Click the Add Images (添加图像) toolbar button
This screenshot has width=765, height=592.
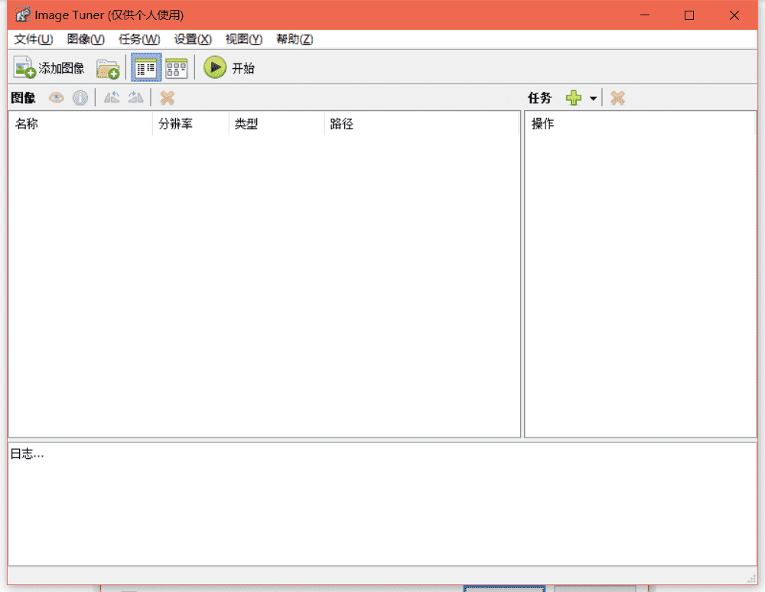coord(49,68)
